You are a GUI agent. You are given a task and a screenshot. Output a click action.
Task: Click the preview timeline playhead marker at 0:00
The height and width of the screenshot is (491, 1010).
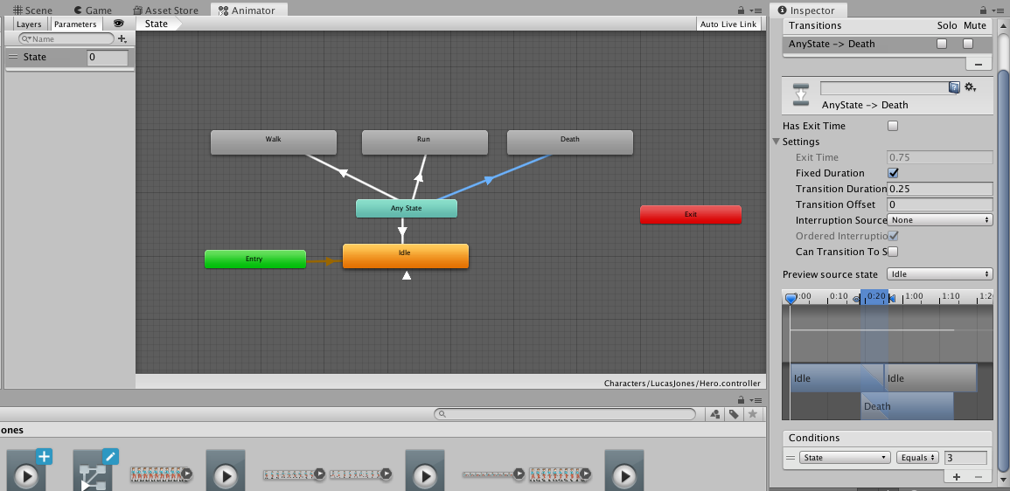(791, 299)
